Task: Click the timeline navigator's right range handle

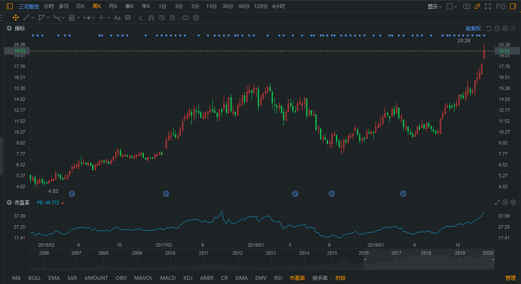Action: (x=493, y=259)
